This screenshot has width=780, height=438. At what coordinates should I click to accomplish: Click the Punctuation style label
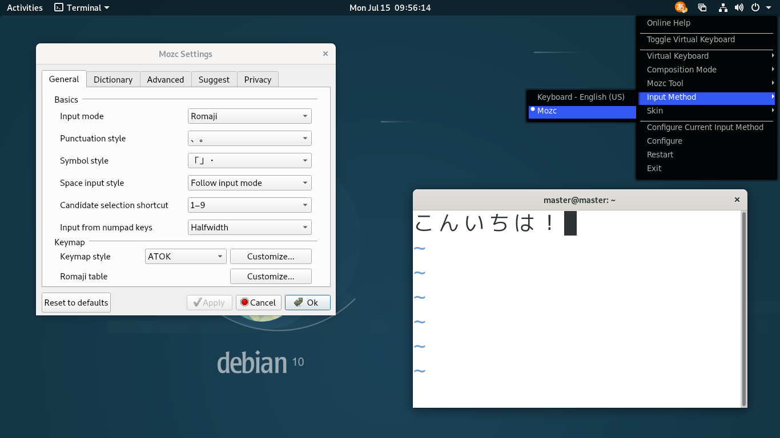pos(93,139)
